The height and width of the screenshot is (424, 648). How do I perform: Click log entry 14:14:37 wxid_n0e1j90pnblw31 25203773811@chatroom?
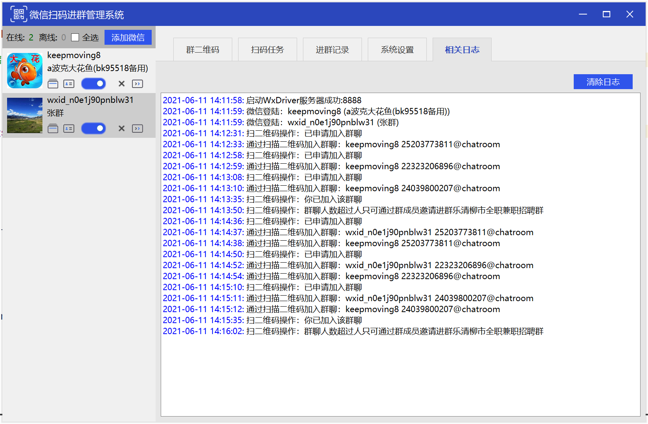(348, 232)
